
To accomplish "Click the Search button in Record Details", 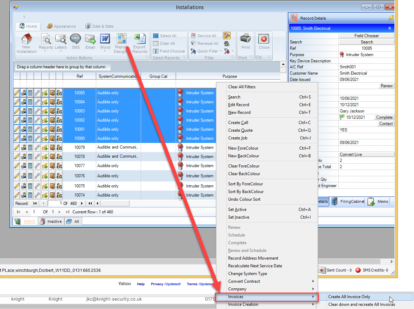I will (x=366, y=42).
